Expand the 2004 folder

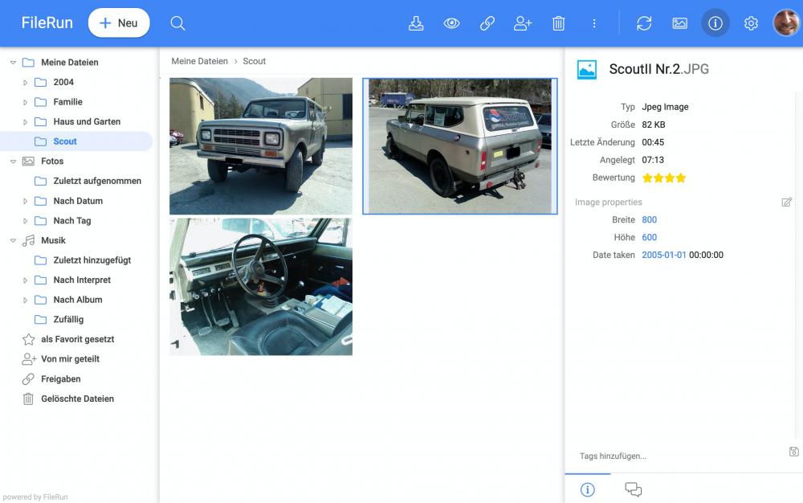25,83
